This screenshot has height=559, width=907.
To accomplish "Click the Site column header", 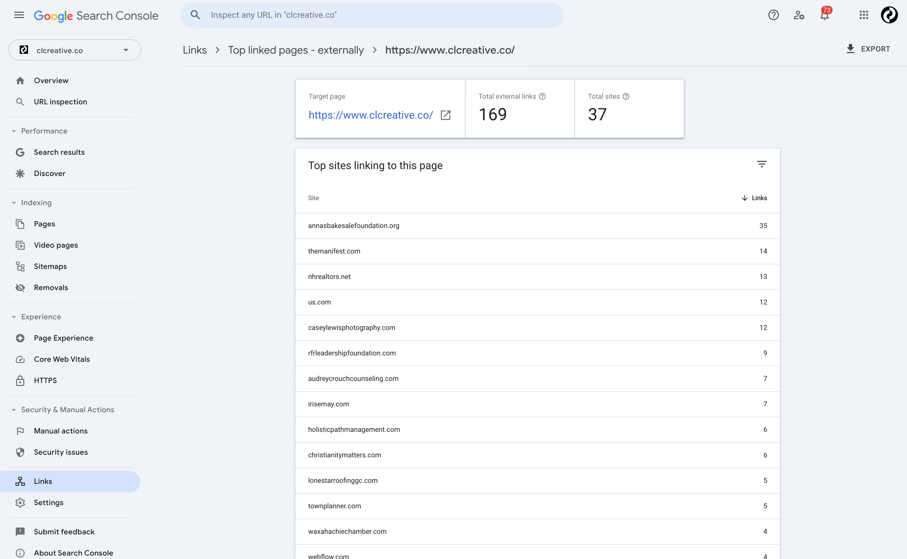I will 313,198.
